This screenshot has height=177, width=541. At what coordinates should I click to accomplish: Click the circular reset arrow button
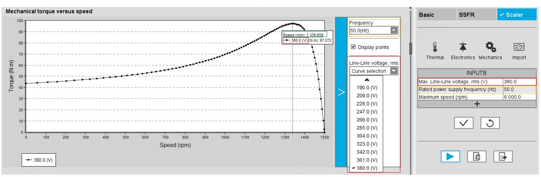tap(490, 123)
